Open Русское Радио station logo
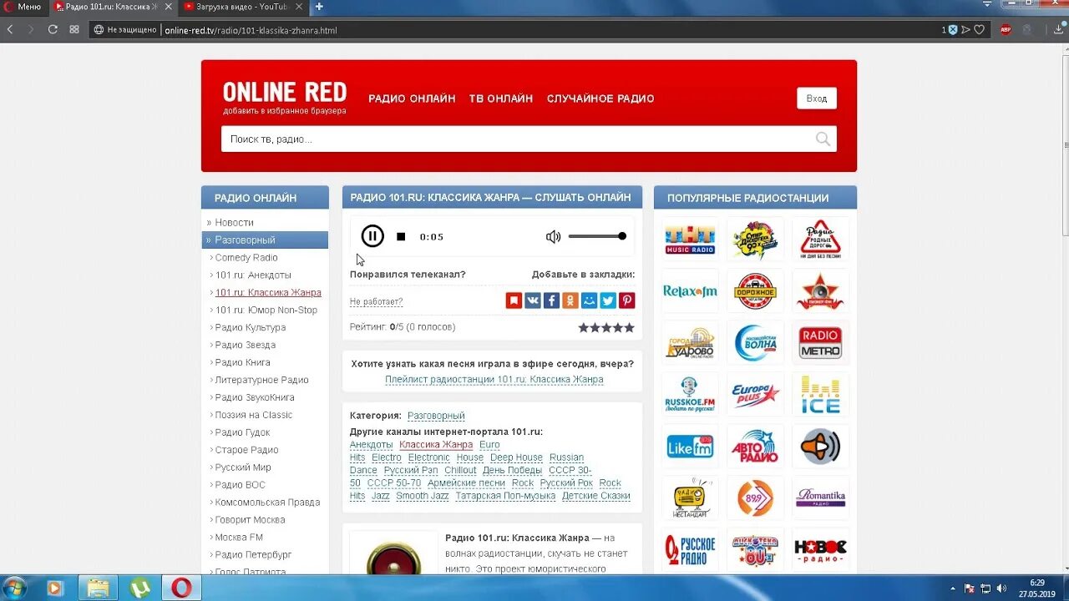The image size is (1069, 601). coord(690,549)
